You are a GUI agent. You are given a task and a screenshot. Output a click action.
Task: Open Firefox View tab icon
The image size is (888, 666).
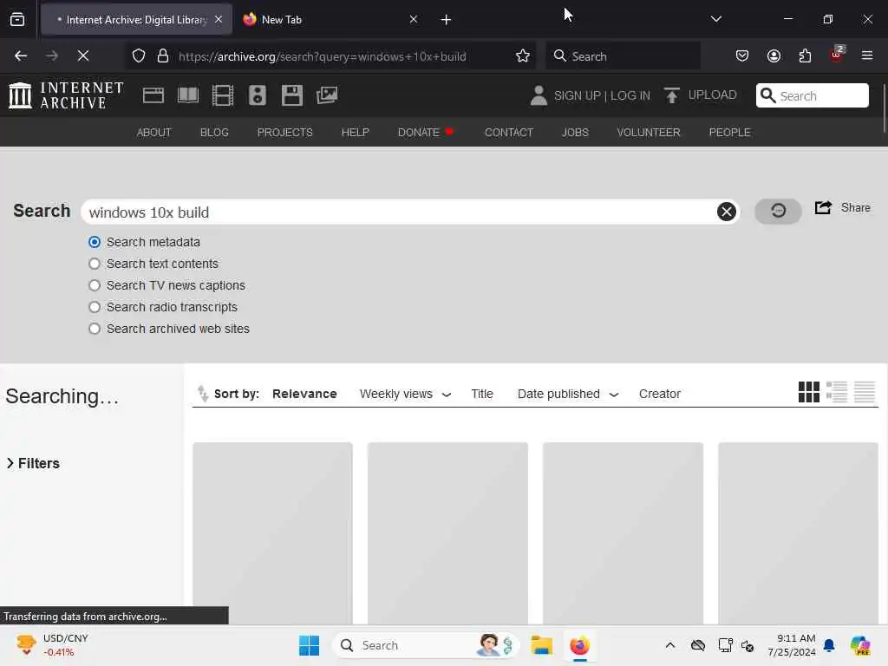click(x=17, y=19)
